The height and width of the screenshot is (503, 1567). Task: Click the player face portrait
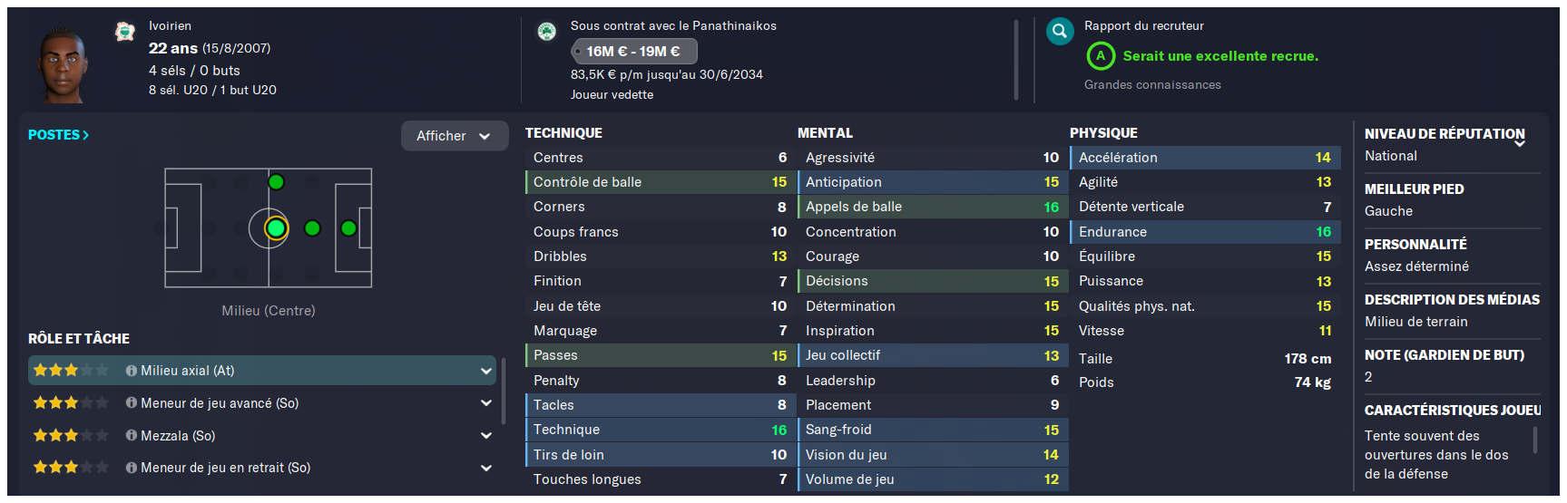(64, 63)
